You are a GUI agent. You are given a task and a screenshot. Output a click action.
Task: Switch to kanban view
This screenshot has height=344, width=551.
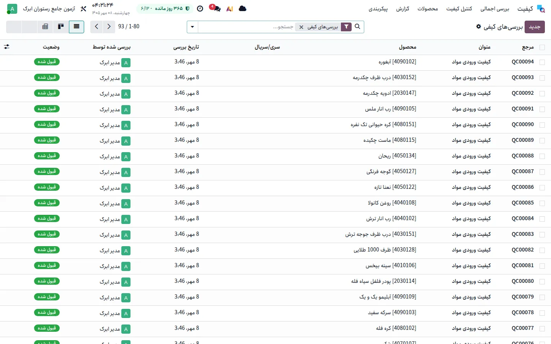click(x=61, y=26)
